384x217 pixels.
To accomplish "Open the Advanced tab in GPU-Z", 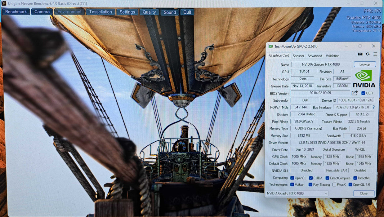I will 315,56.
